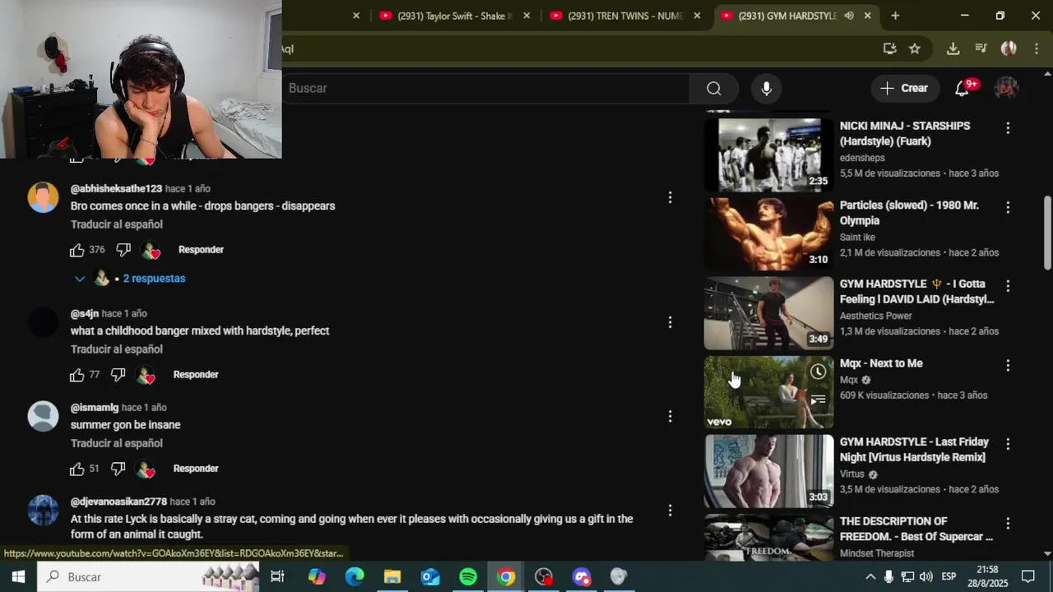Add Mqx video to Watch Later
Image resolution: width=1053 pixels, height=592 pixels.
click(818, 372)
